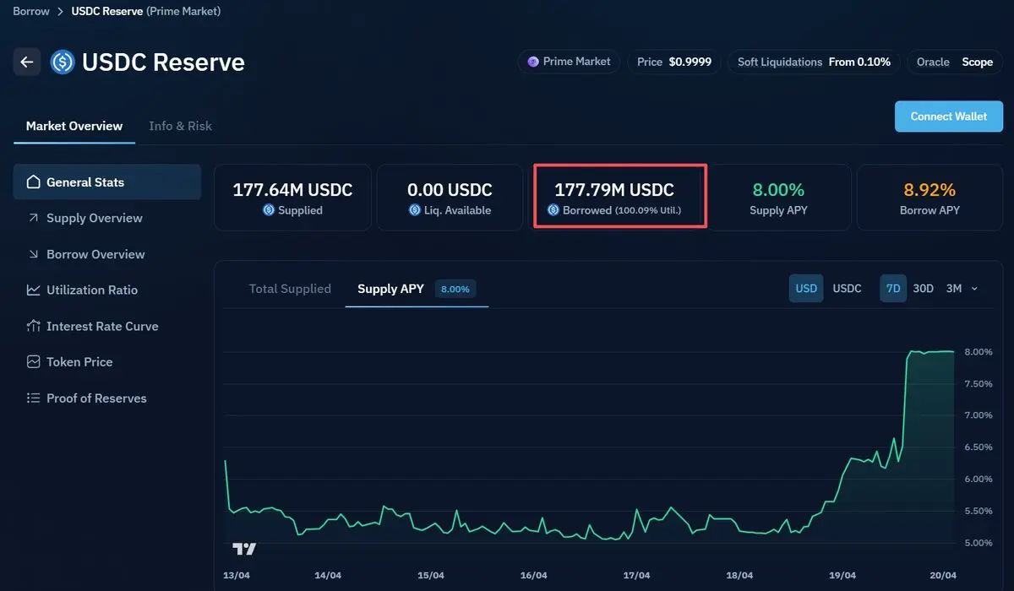Viewport: 1014px width, 591px height.
Task: Click the 177.64M USDC Supplied card
Action: point(292,198)
